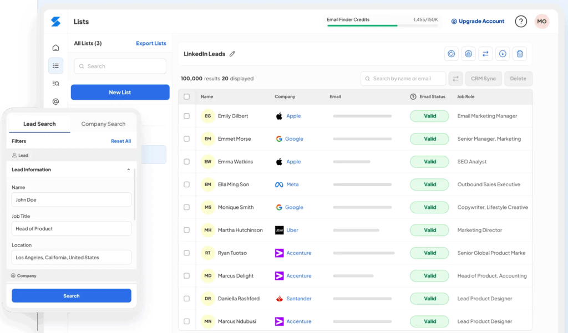
Task: Click the circular refresh icon above the list
Action: pos(451,53)
